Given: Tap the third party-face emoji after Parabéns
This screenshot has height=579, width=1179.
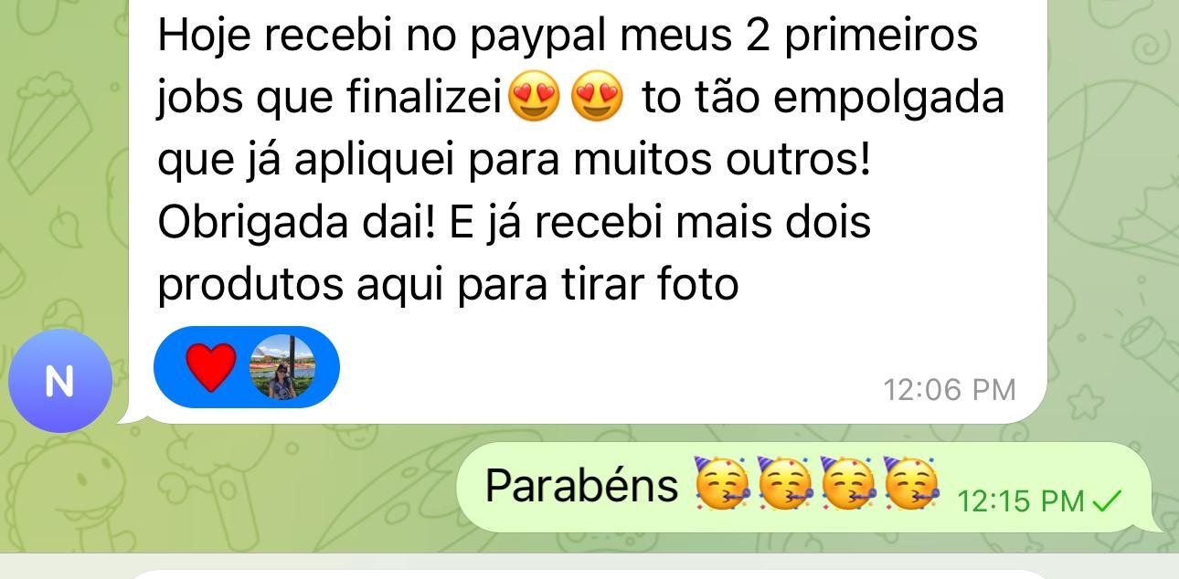Looking at the screenshot, I should [x=848, y=485].
